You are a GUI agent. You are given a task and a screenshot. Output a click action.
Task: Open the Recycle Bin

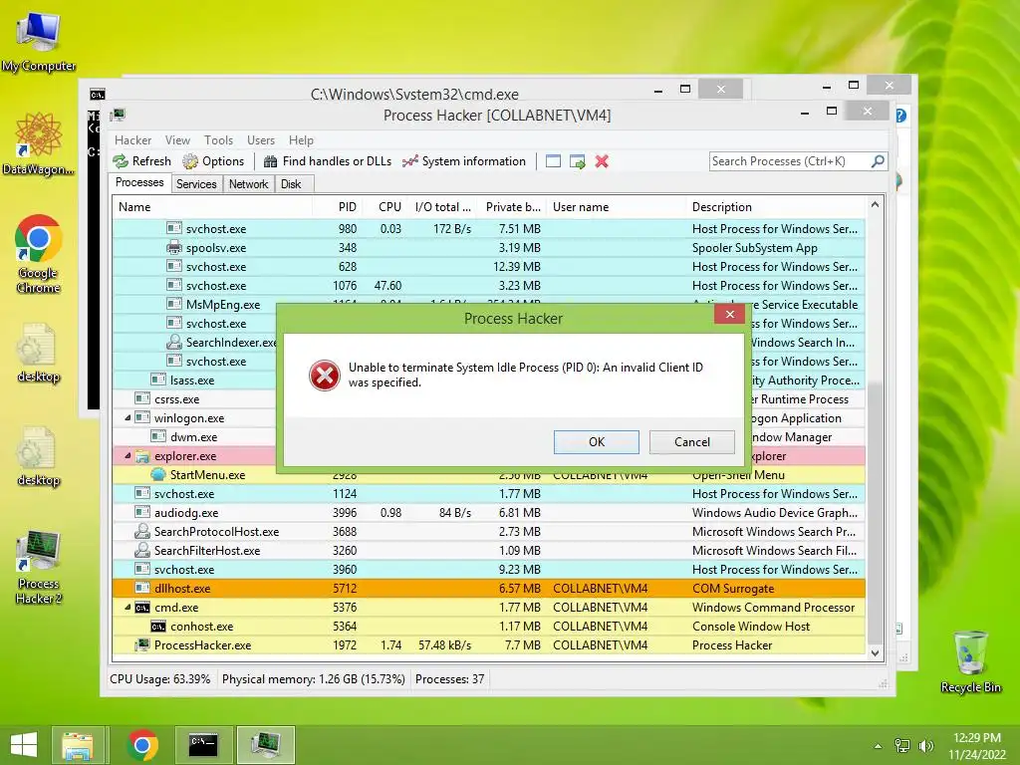pos(970,661)
